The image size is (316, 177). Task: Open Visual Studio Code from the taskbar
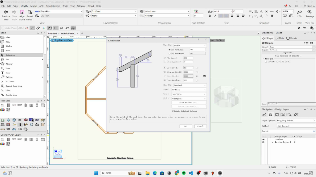pos(191,173)
